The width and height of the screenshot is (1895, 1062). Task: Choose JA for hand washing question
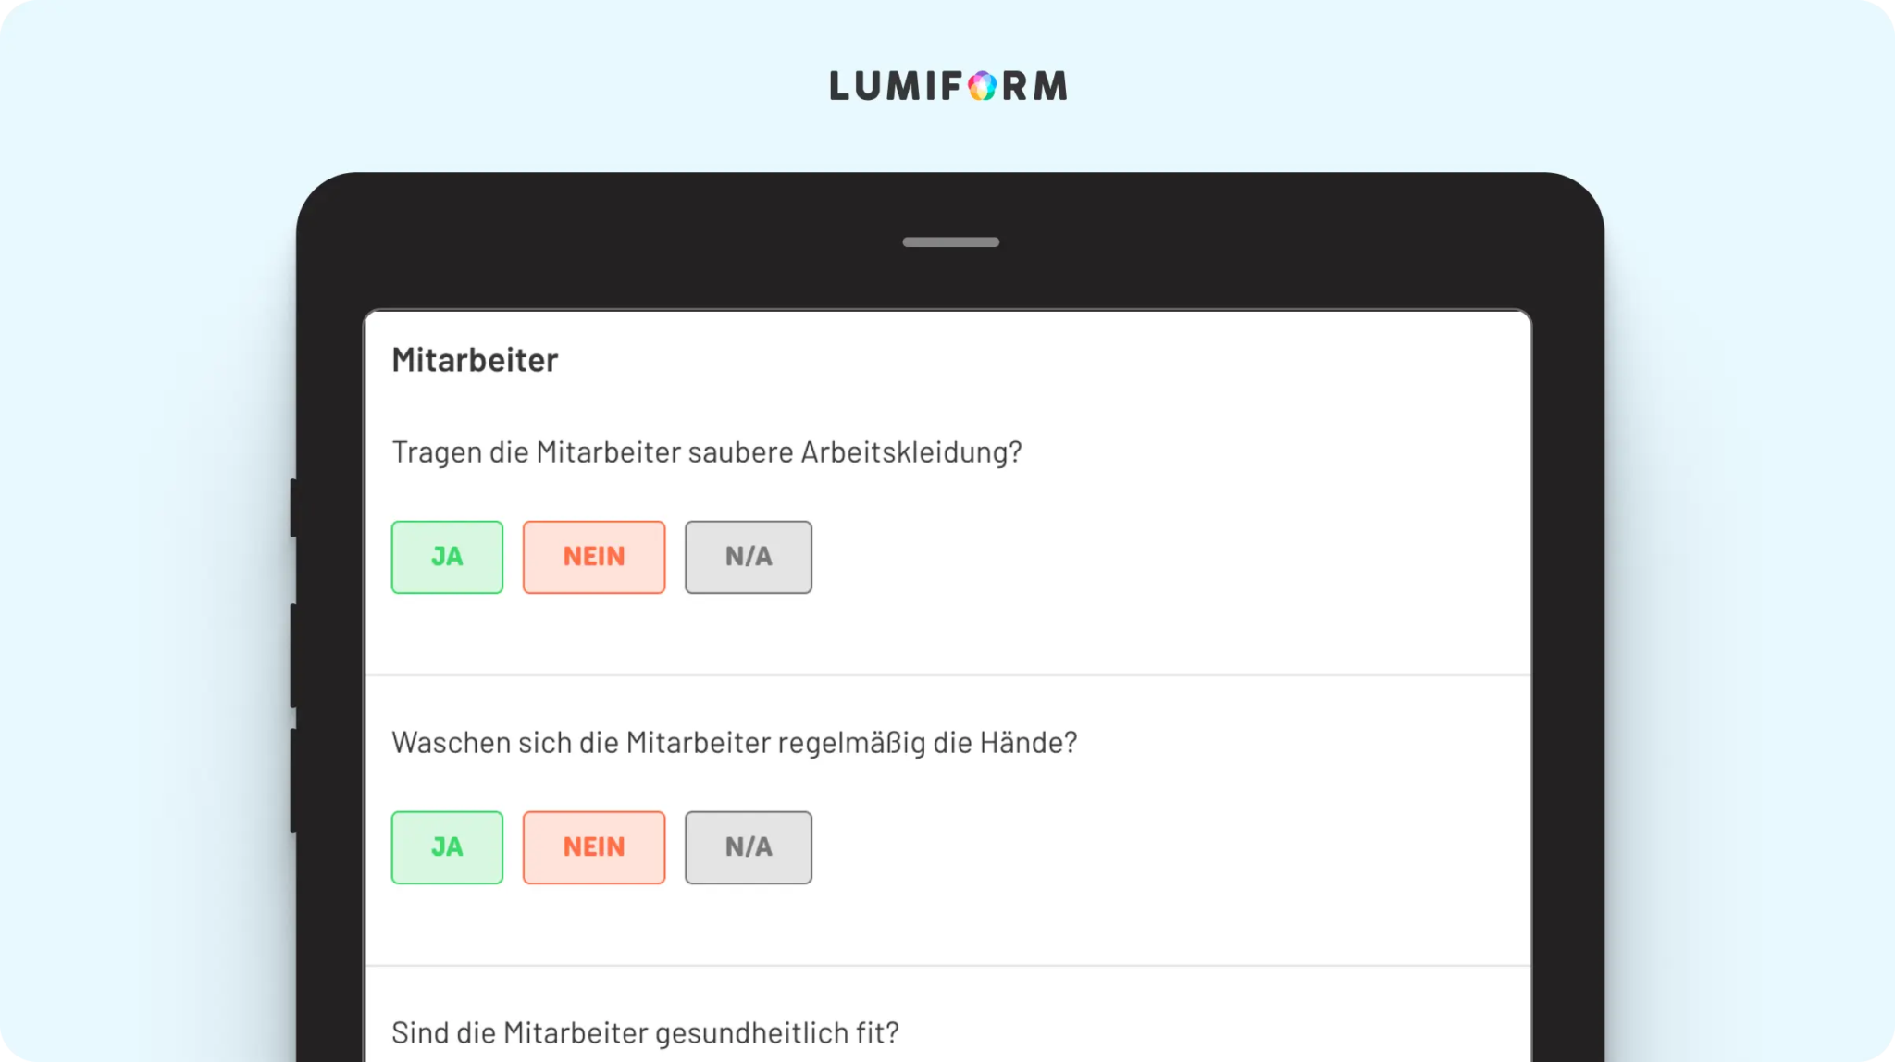click(x=447, y=847)
